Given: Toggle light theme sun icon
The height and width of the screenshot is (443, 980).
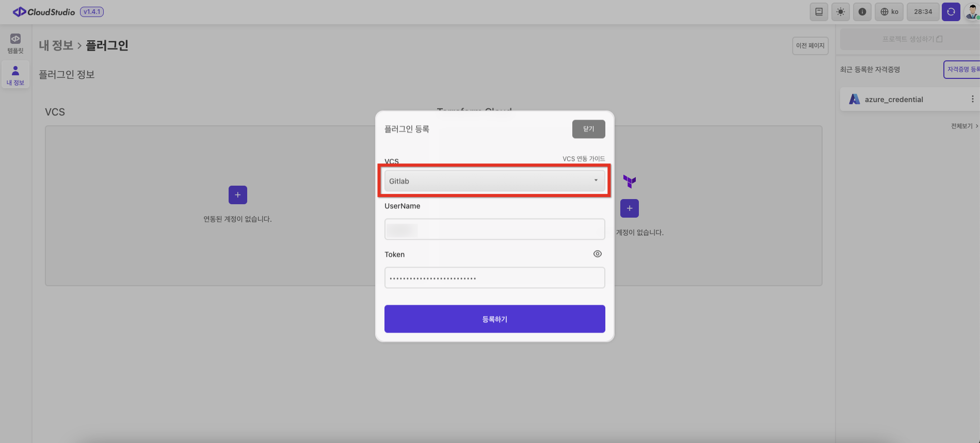Looking at the screenshot, I should pos(841,12).
